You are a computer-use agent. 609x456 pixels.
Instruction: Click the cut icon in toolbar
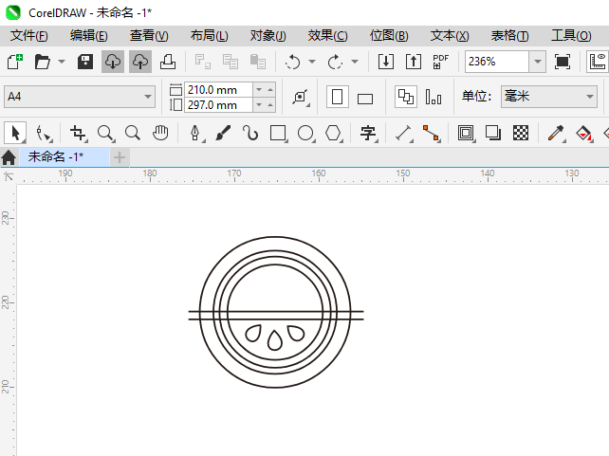coord(203,62)
